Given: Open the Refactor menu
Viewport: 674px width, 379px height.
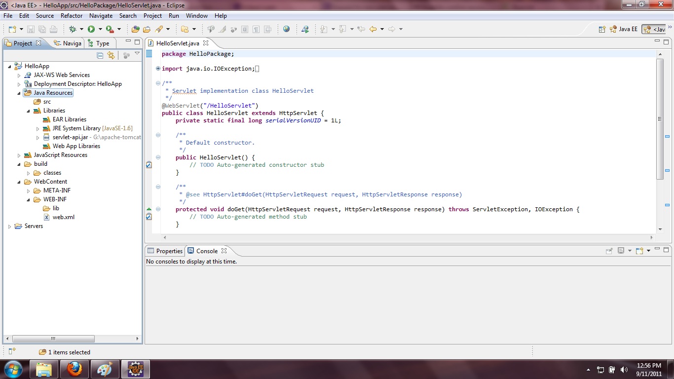Looking at the screenshot, I should [72, 16].
